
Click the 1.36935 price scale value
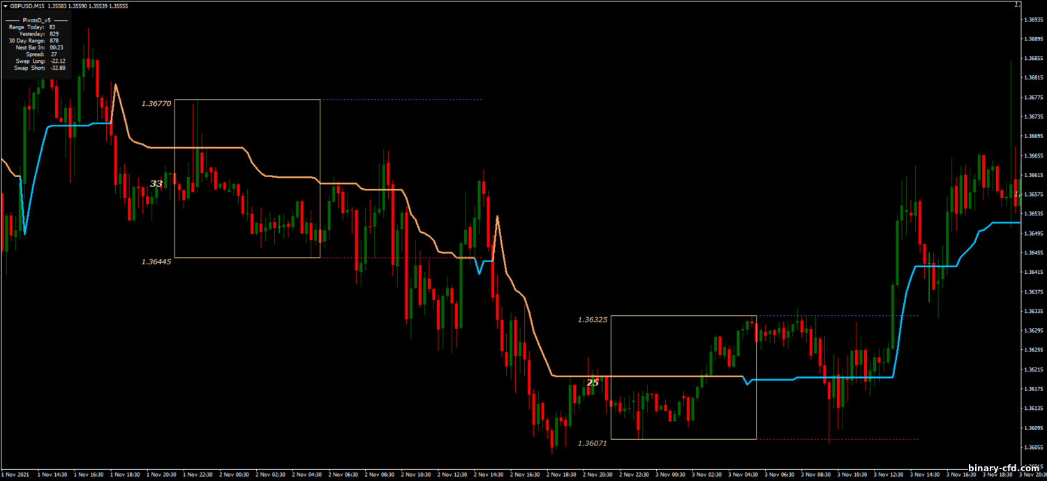[1031, 20]
